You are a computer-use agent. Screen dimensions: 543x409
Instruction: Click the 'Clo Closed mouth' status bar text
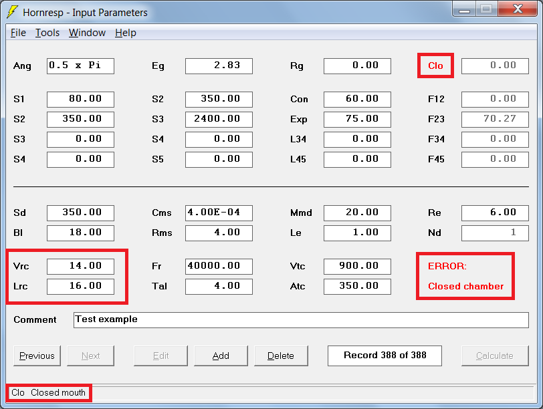point(48,393)
